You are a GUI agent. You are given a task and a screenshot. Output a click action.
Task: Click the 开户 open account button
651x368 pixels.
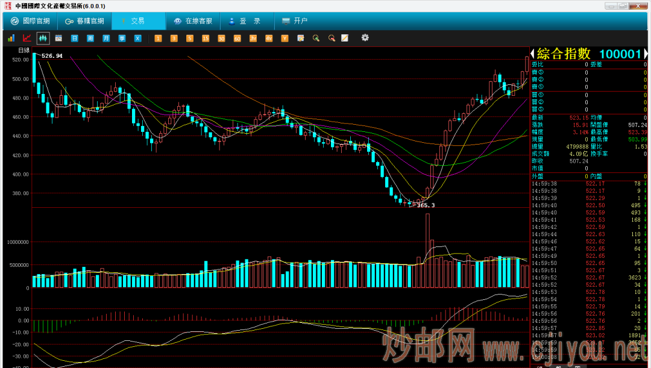click(295, 21)
